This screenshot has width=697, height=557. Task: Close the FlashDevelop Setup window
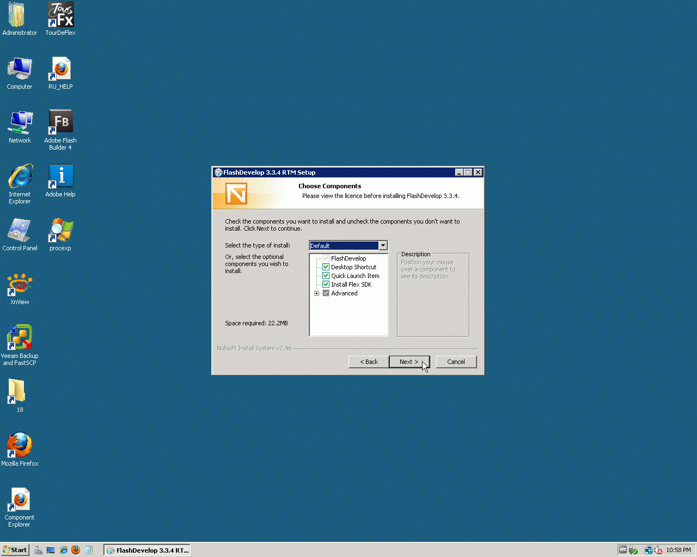(x=478, y=172)
